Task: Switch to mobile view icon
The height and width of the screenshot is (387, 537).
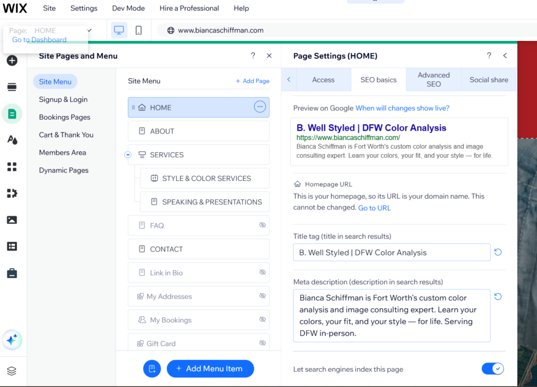Action: (x=138, y=30)
